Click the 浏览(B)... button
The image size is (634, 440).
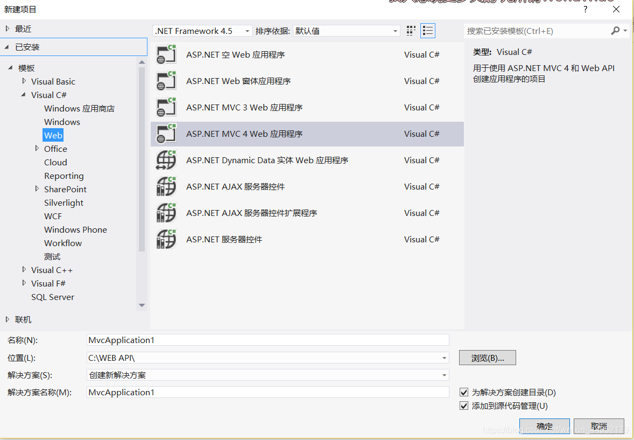pyautogui.click(x=487, y=358)
